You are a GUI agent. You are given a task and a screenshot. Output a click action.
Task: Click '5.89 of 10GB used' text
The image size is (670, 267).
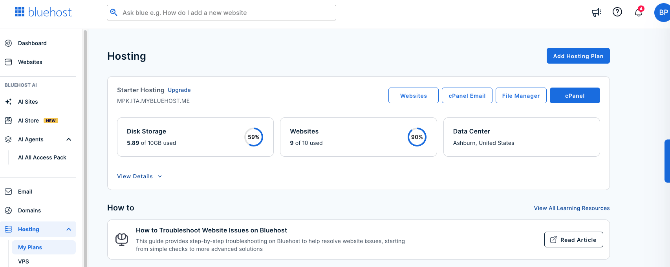[151, 143]
